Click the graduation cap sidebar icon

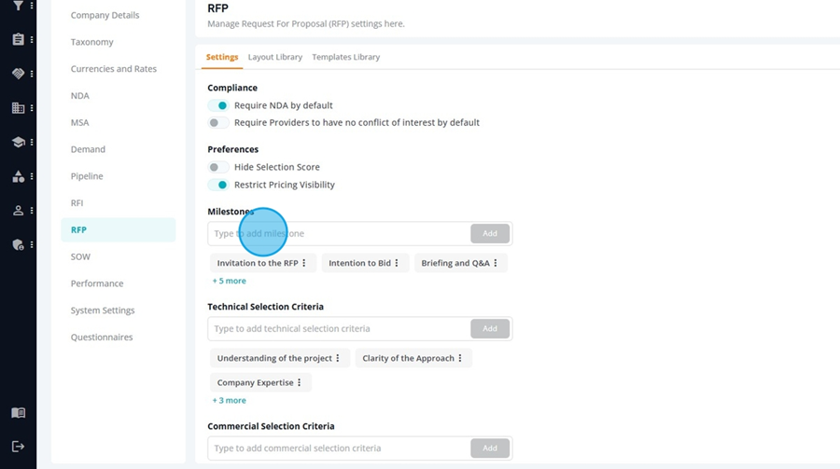[19, 143]
